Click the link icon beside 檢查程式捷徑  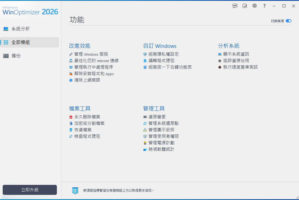[71, 136]
